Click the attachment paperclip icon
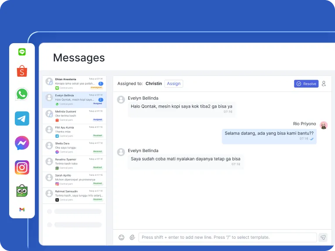The width and height of the screenshot is (335, 251). point(132,237)
